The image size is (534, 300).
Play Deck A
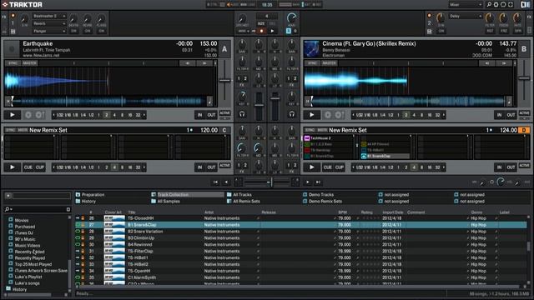(13, 115)
